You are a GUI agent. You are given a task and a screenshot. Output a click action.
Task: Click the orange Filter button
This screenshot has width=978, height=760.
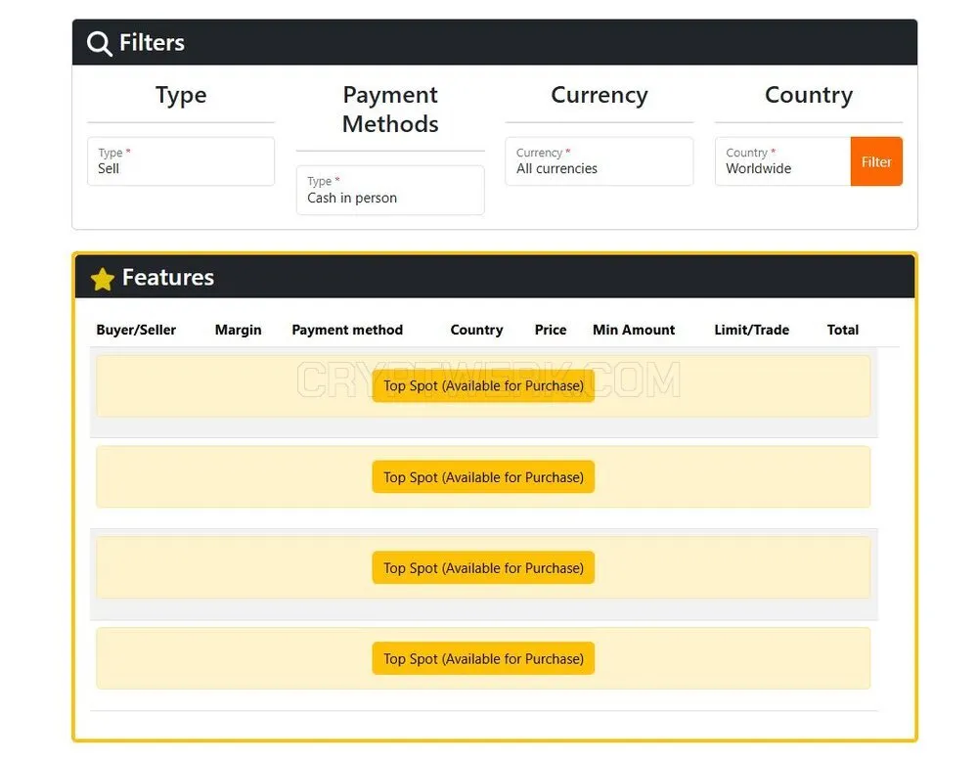tap(876, 161)
